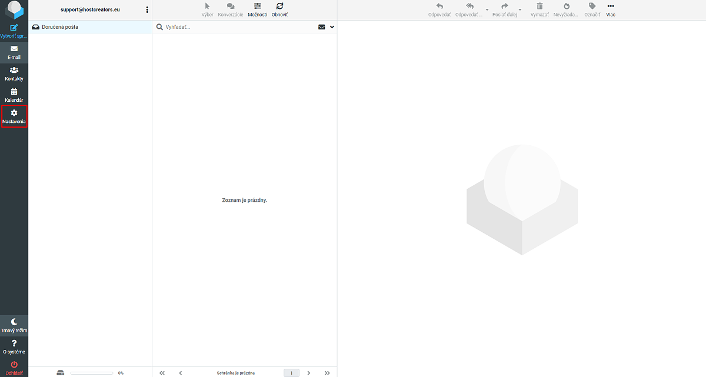Go to the last page arrow
Screen dimensions: 706x377
[x=327, y=373]
